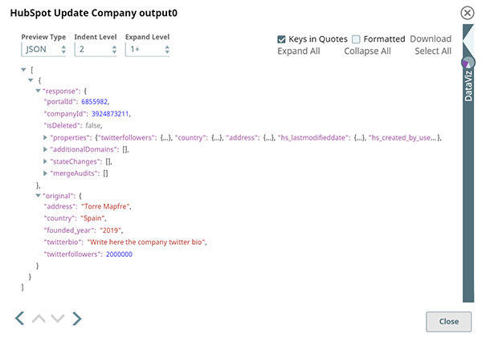
Task: Click Expand All
Action: pos(299,51)
